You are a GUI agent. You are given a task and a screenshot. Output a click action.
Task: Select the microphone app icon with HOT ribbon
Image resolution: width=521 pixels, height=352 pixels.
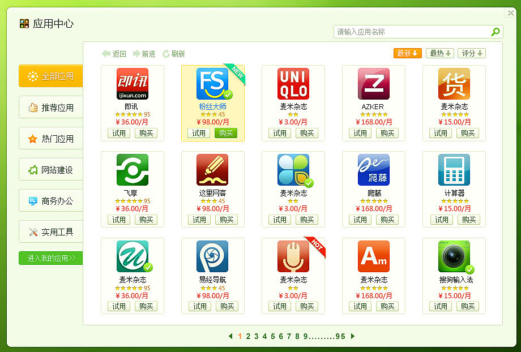pyautogui.click(x=293, y=257)
